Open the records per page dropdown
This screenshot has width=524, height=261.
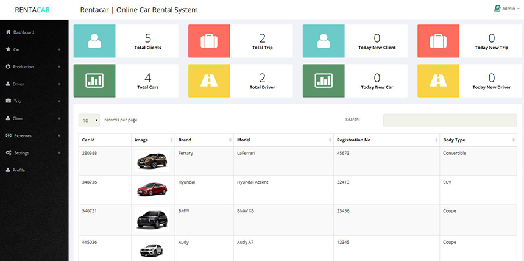tap(90, 120)
